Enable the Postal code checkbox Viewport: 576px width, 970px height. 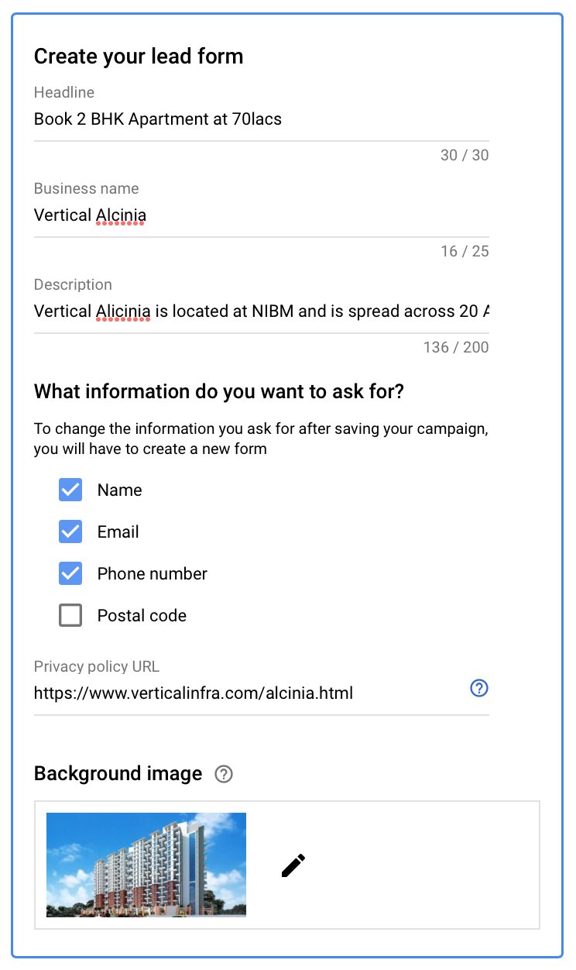[70, 614]
